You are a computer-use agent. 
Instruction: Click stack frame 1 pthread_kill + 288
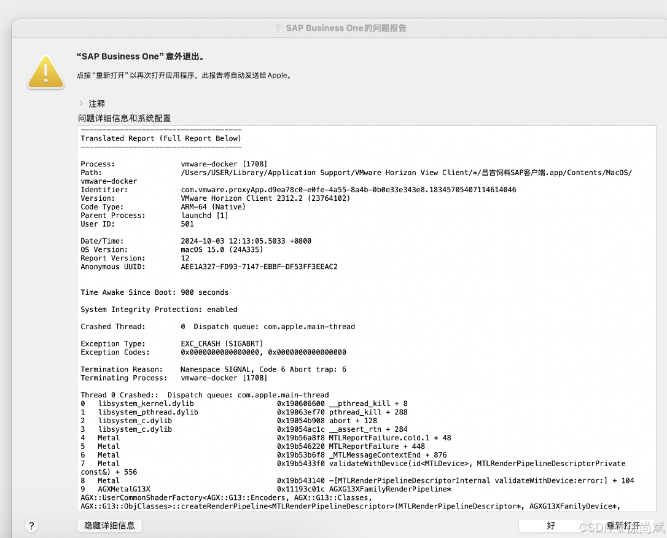point(244,412)
